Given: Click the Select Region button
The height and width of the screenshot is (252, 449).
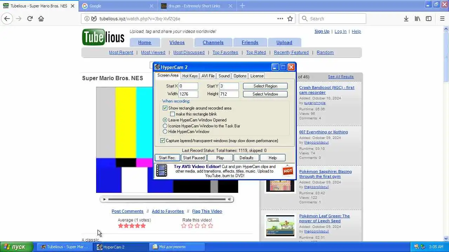Looking at the screenshot, I should click(265, 86).
